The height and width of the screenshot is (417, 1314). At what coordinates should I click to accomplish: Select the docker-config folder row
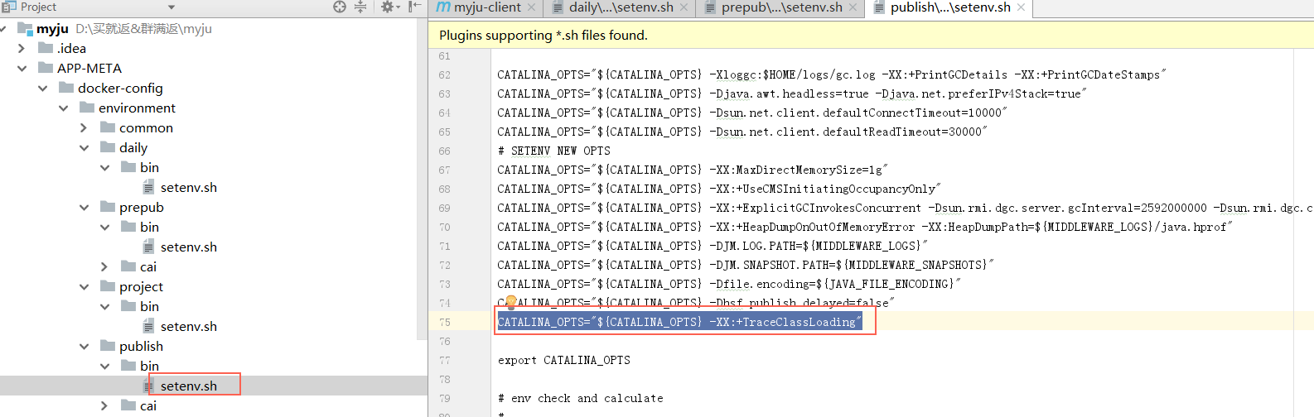coord(111,88)
